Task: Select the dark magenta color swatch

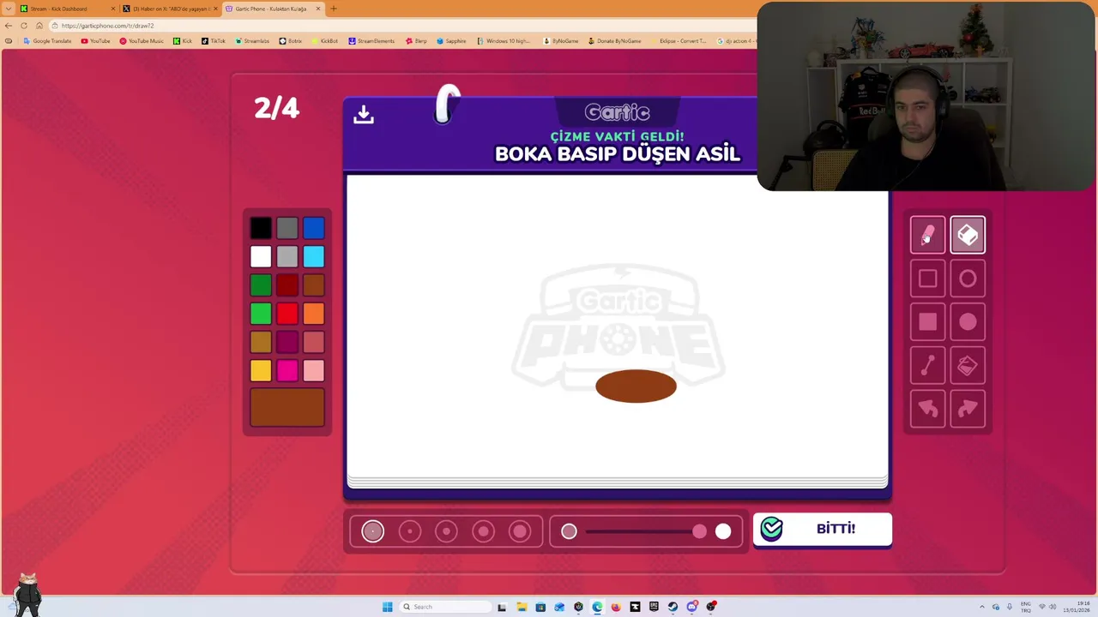Action: point(287,342)
